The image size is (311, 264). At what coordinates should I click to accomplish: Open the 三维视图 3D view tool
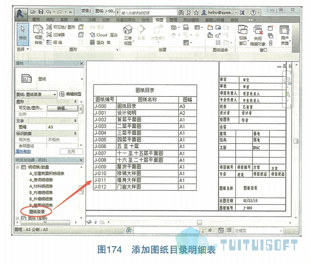click(128, 35)
